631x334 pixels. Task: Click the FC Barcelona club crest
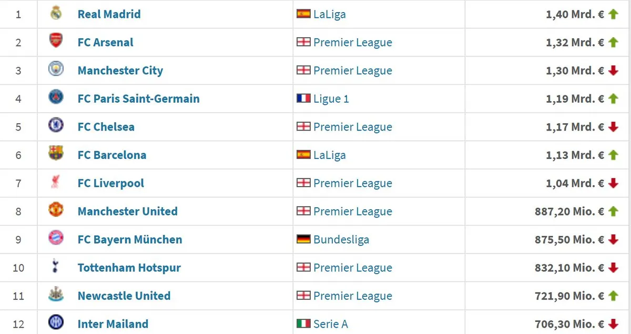(x=56, y=154)
